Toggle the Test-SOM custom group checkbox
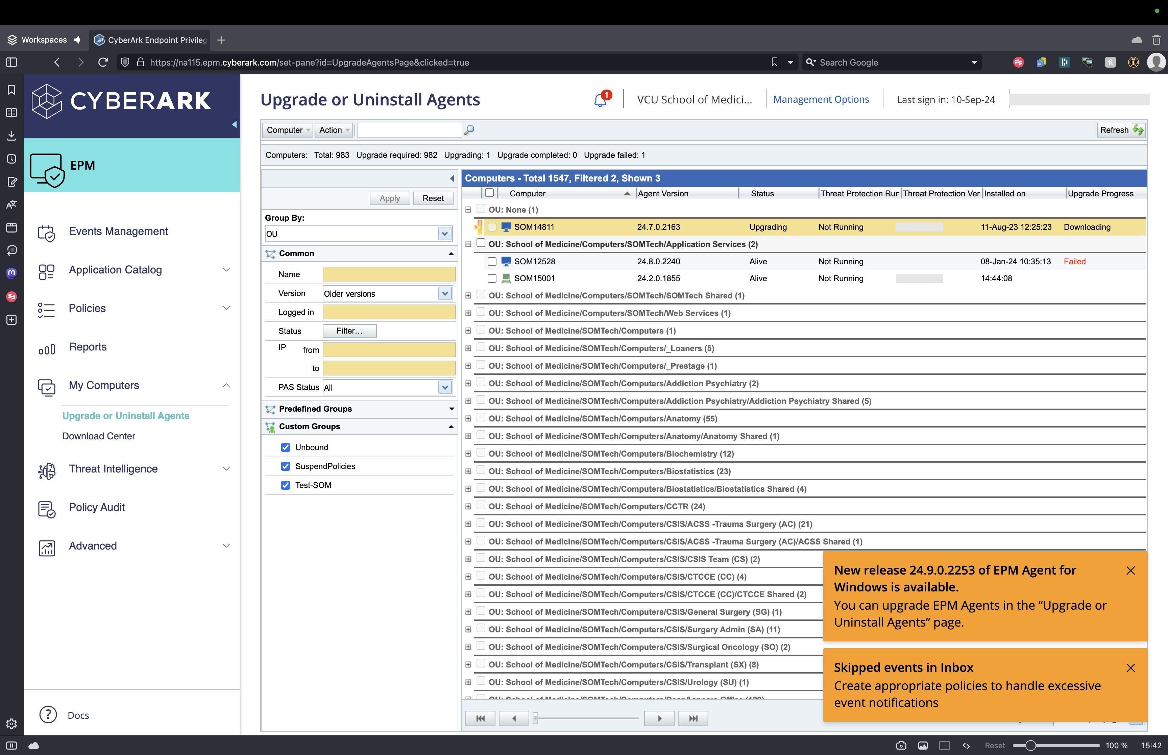 285,485
